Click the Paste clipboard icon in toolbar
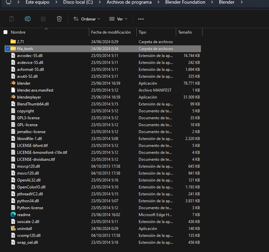 point(12,19)
